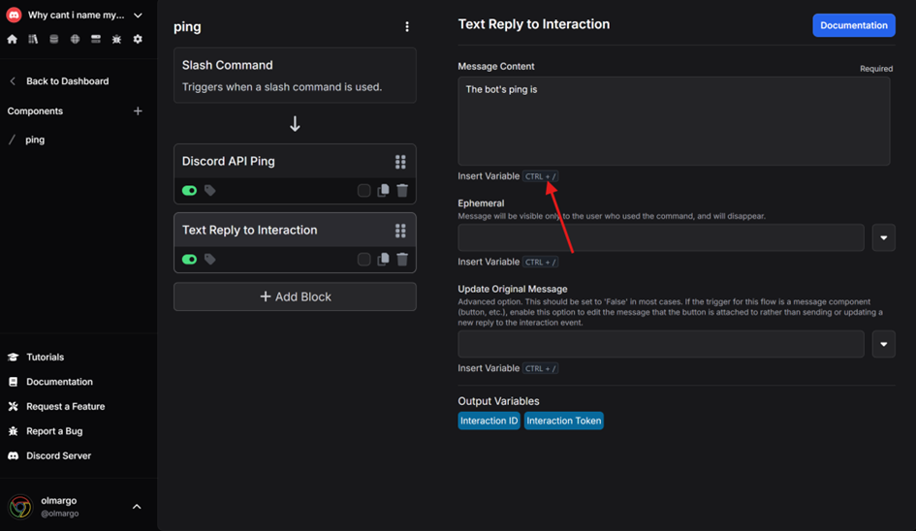Check the Text Reply to Interaction checkbox
Image resolution: width=916 pixels, height=531 pixels.
click(363, 260)
